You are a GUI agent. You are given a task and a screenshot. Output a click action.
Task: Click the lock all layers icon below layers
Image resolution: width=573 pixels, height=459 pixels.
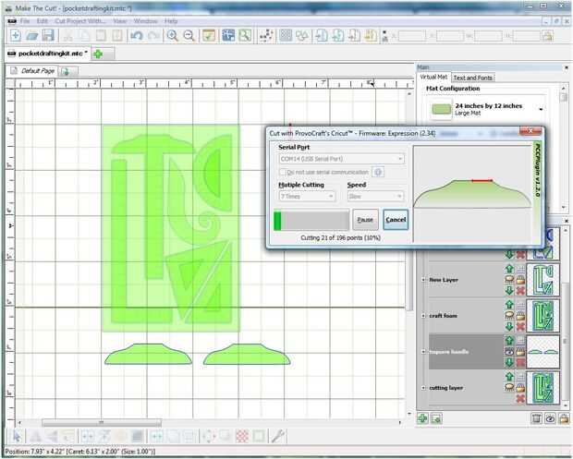[564, 418]
